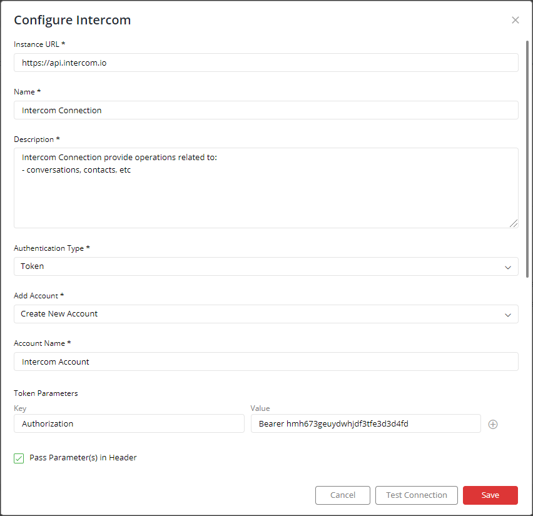Click the Description label

(x=37, y=139)
